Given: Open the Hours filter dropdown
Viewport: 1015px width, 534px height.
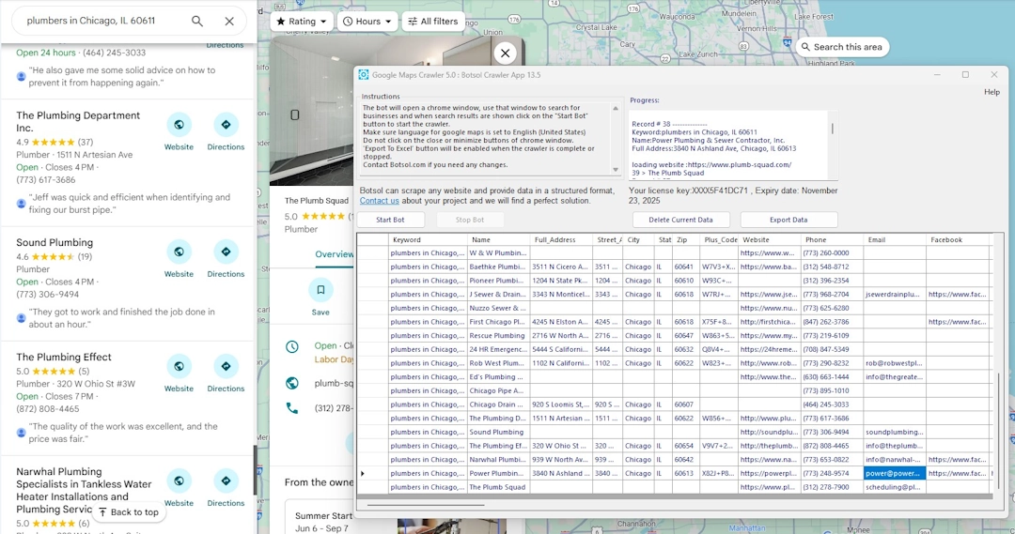Looking at the screenshot, I should tap(367, 22).
